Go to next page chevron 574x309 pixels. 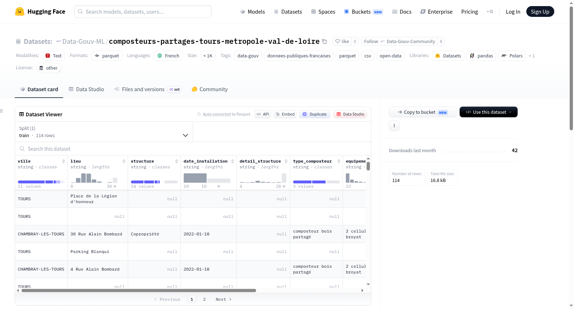pyautogui.click(x=230, y=299)
